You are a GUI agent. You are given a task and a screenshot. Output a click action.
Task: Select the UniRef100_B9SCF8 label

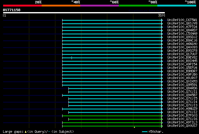[182, 51]
